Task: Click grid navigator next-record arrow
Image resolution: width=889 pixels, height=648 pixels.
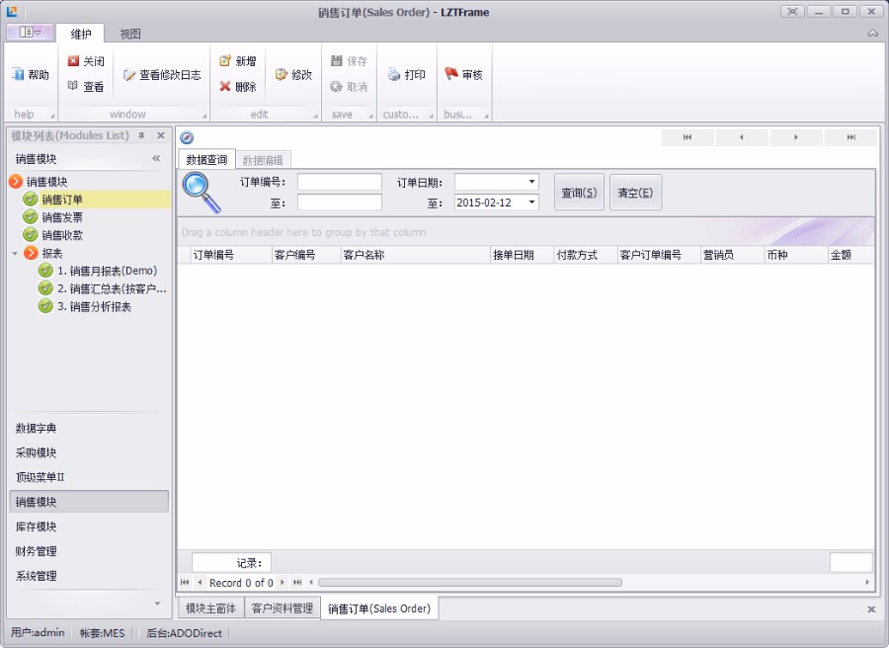Action: (283, 582)
